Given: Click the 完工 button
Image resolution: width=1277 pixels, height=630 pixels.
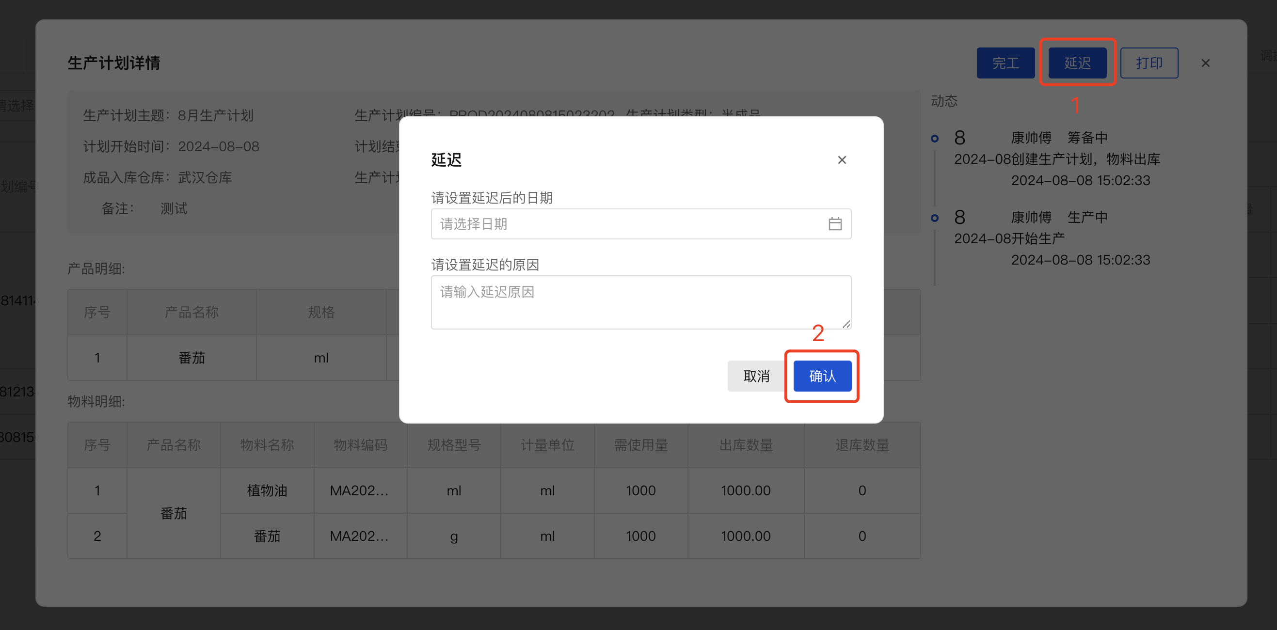Looking at the screenshot, I should (x=1006, y=63).
